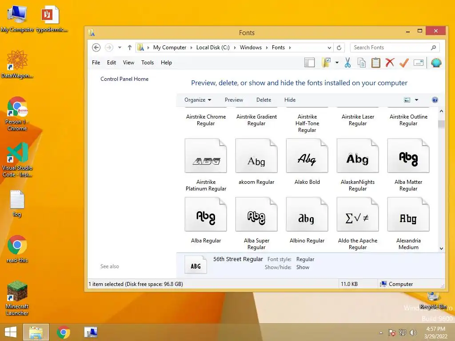455x341 pixels.
Task: Click the red X Delete toolbar icon
Action: tap(390, 62)
